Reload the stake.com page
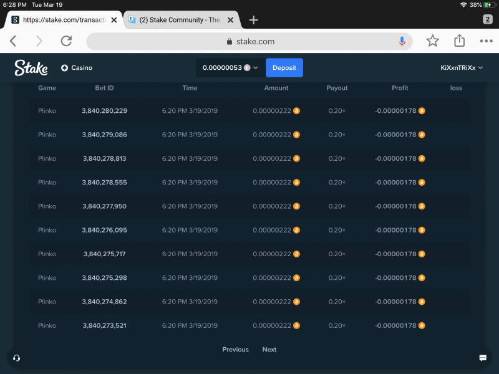 (x=66, y=41)
